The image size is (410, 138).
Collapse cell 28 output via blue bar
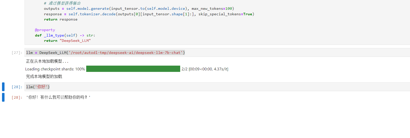pyautogui.click(x=3, y=97)
